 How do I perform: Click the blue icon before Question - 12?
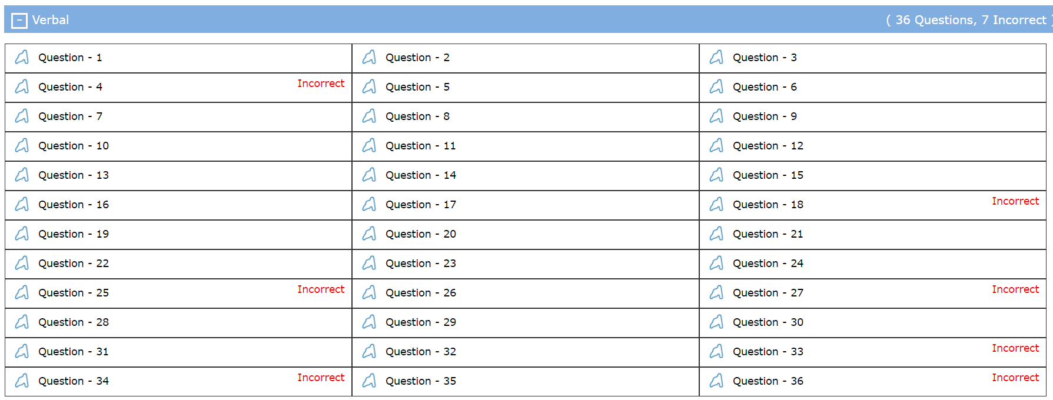coord(716,145)
